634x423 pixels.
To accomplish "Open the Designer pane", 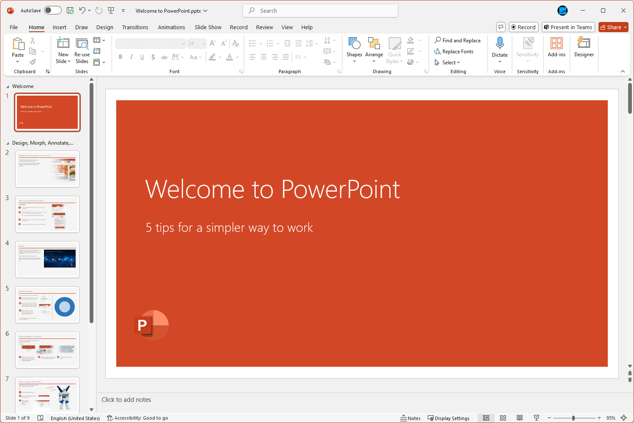I will tap(584, 49).
